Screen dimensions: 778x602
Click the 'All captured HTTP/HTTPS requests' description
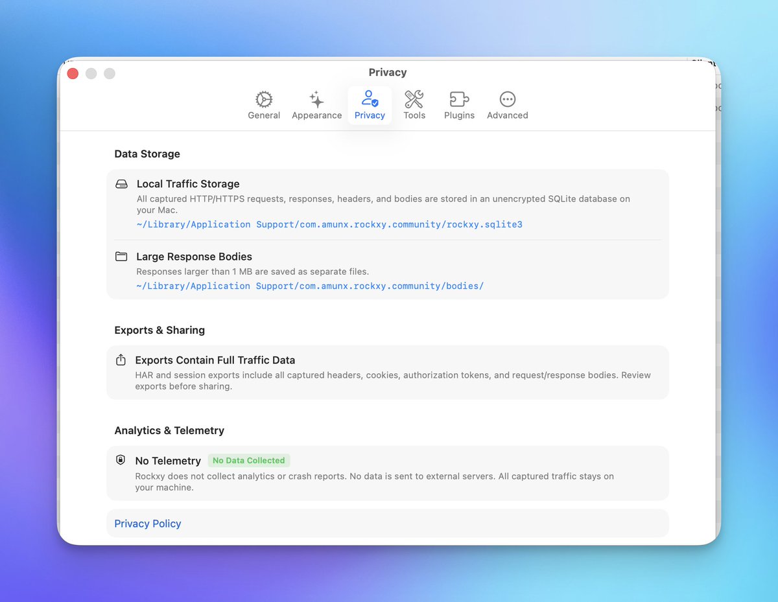(383, 204)
